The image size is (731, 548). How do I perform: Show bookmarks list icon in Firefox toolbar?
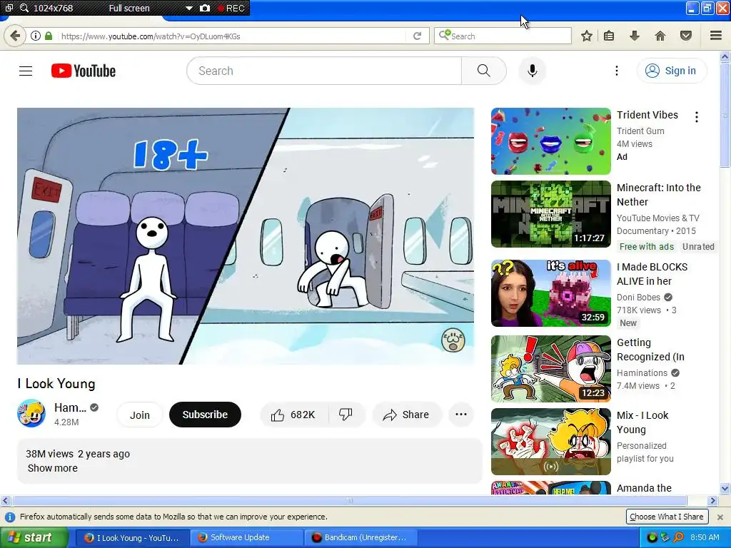point(609,36)
